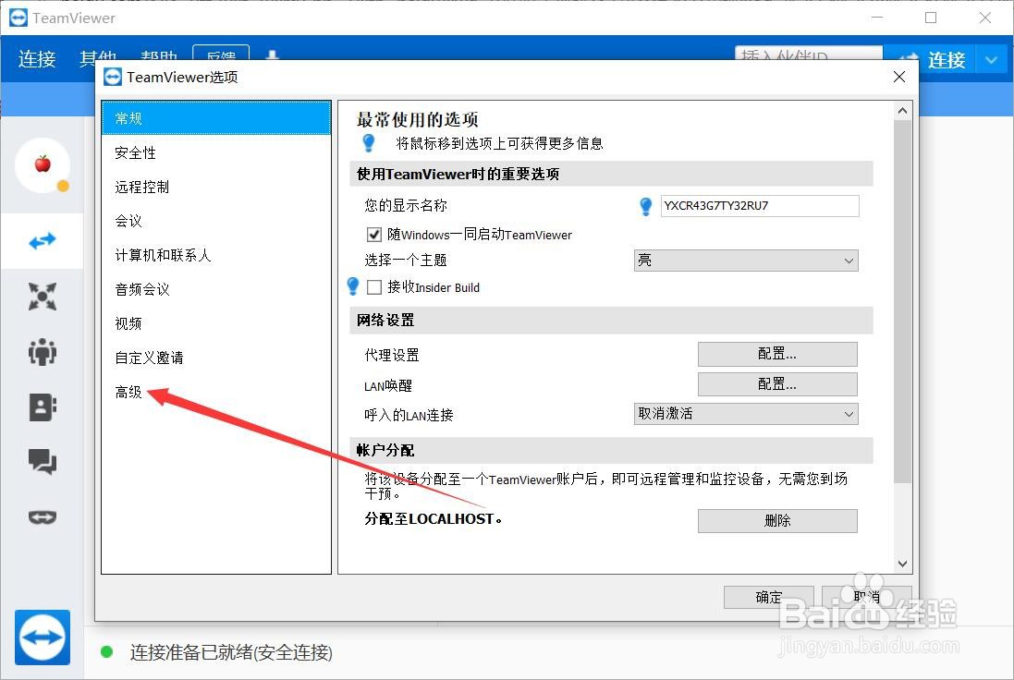The height and width of the screenshot is (680, 1014).
Task: Select 视频 category in options list
Action: click(x=216, y=323)
